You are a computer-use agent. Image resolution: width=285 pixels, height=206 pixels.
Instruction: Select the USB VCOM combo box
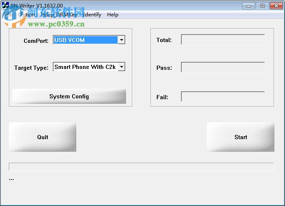pyautogui.click(x=89, y=40)
